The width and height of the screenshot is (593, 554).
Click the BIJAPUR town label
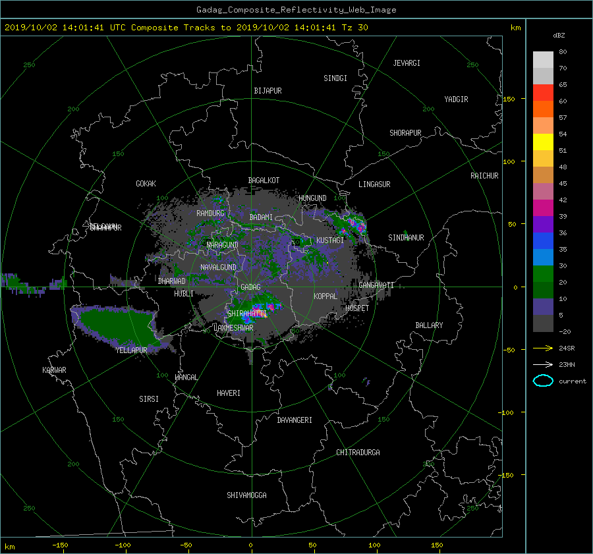(268, 91)
